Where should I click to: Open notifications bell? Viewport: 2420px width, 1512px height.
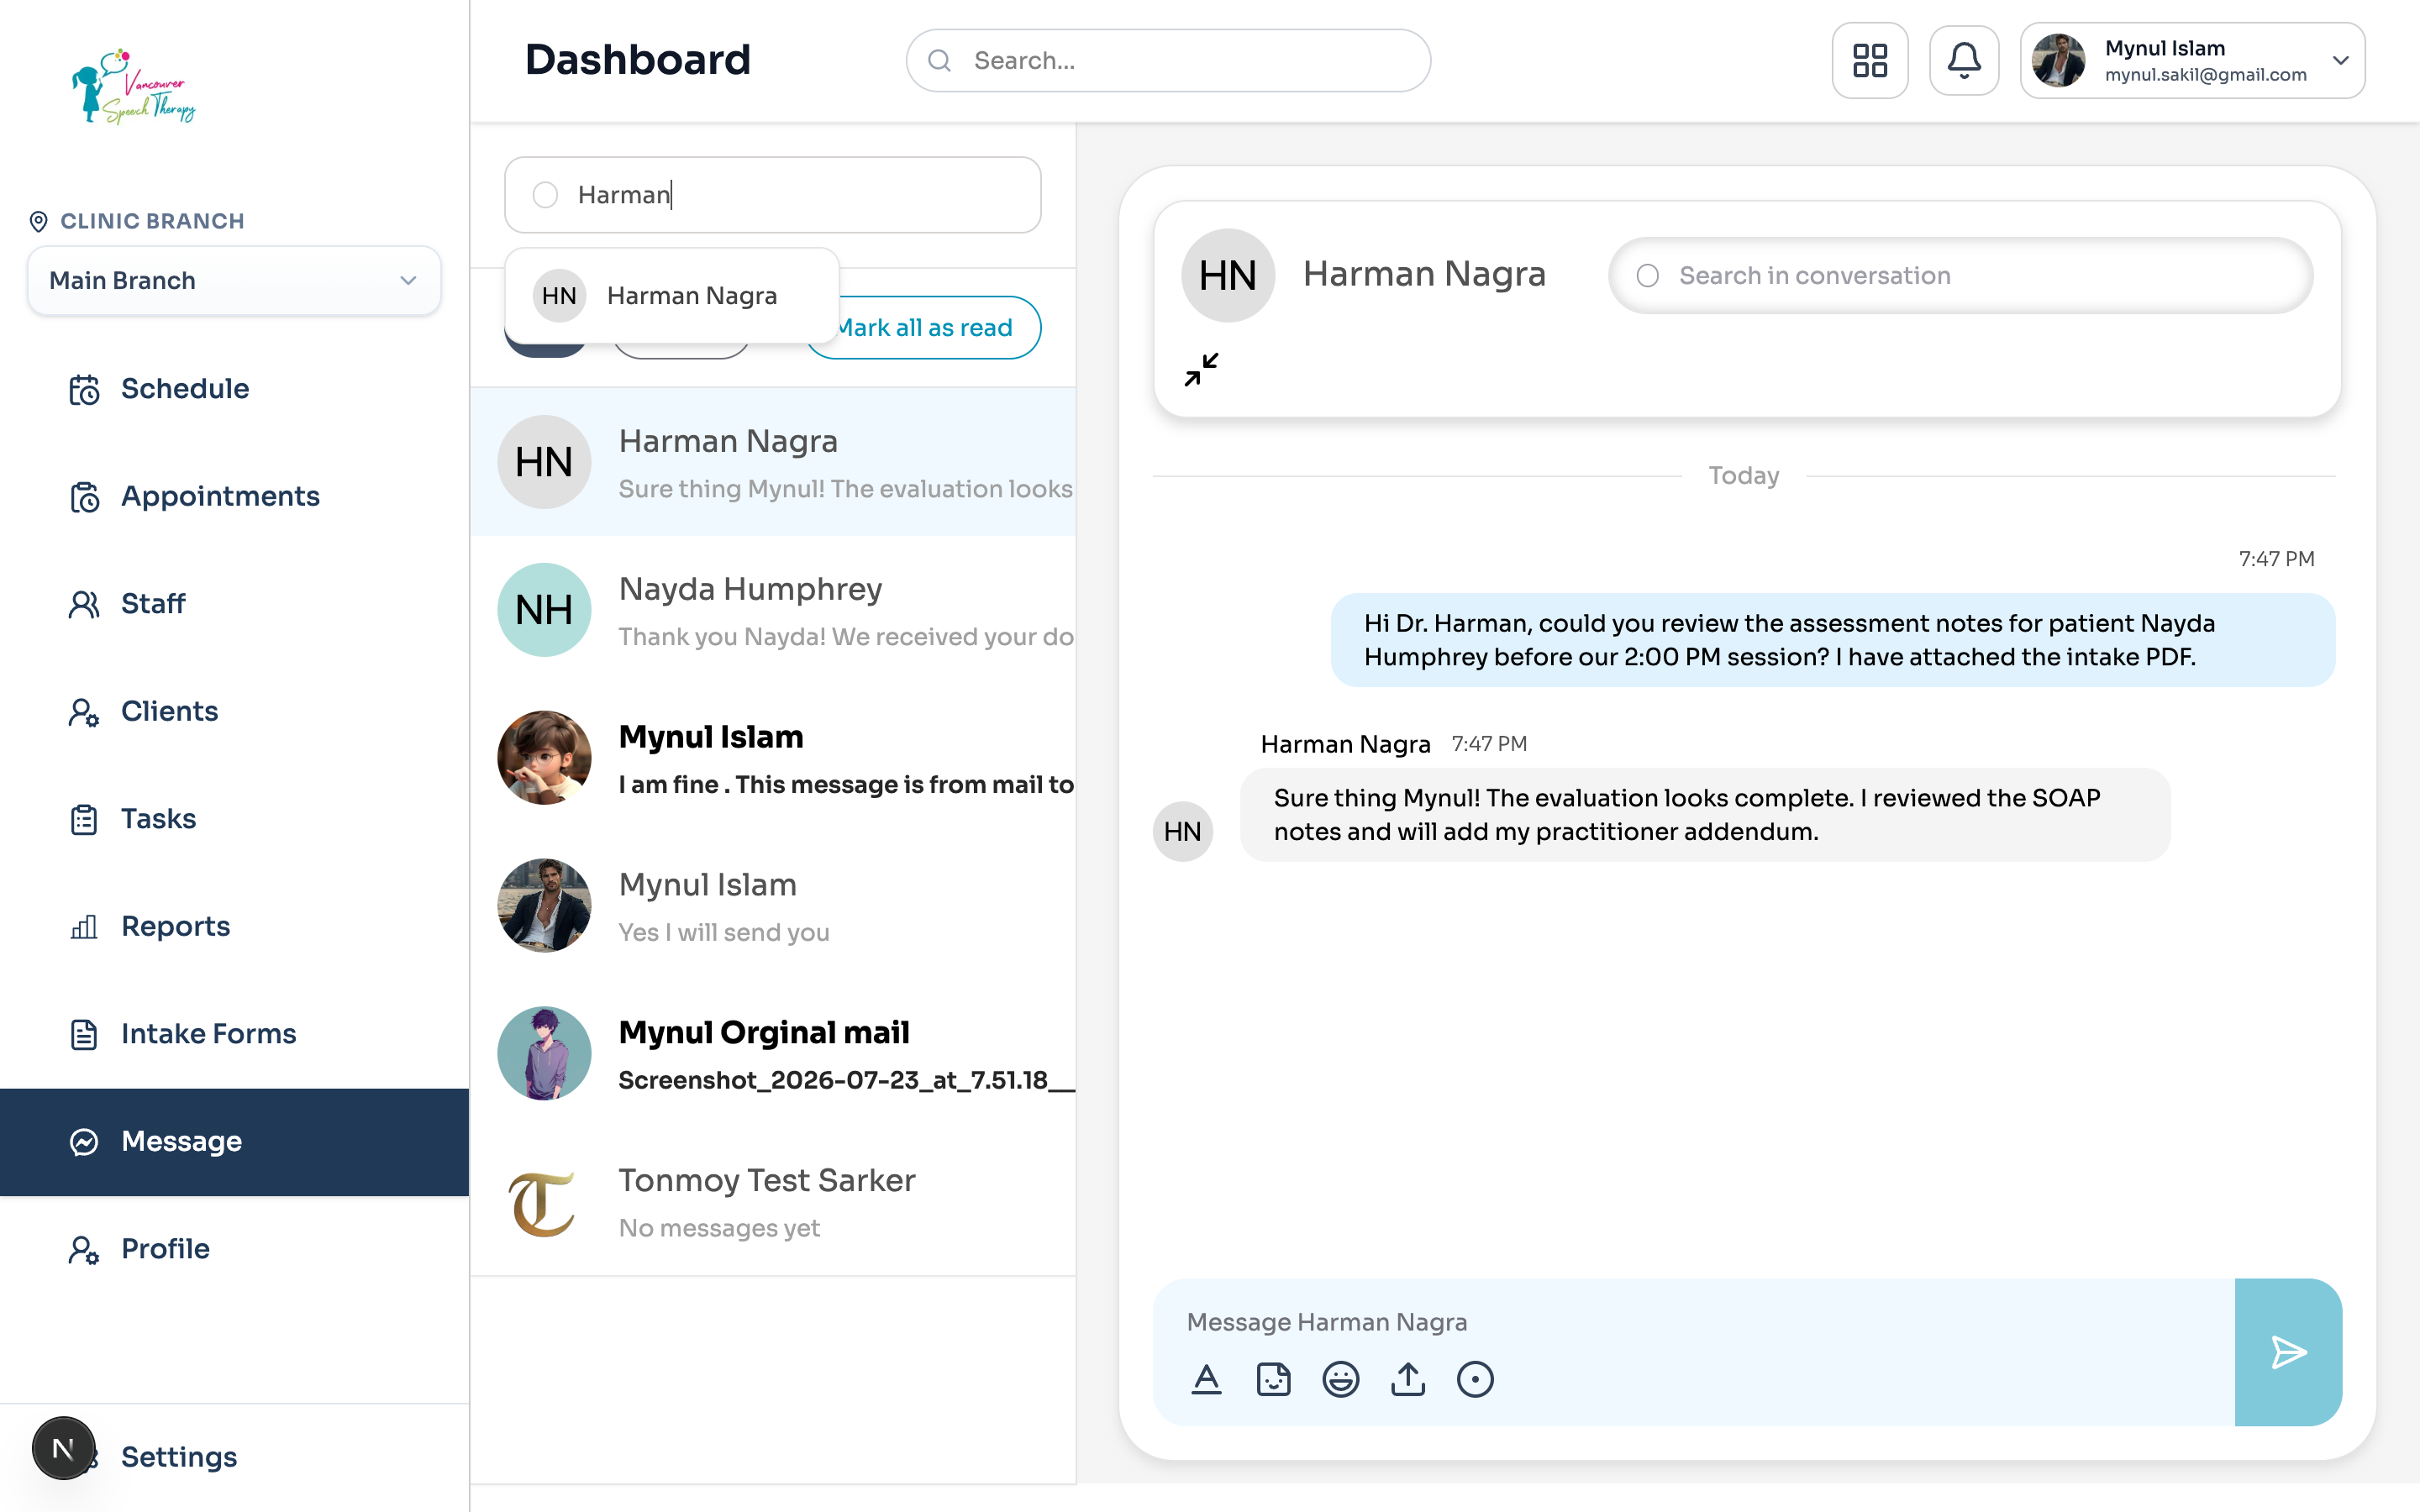(x=1964, y=60)
